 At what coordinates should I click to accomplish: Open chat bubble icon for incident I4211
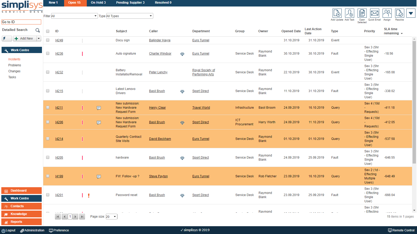coord(99,108)
